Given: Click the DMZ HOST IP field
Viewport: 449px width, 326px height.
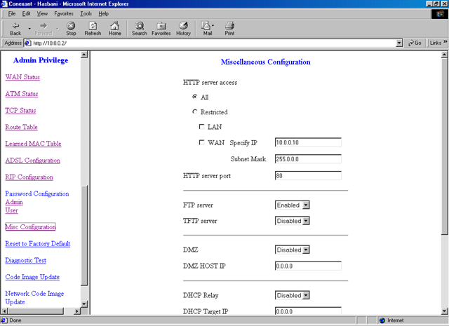Looking at the screenshot, I should (x=308, y=266).
